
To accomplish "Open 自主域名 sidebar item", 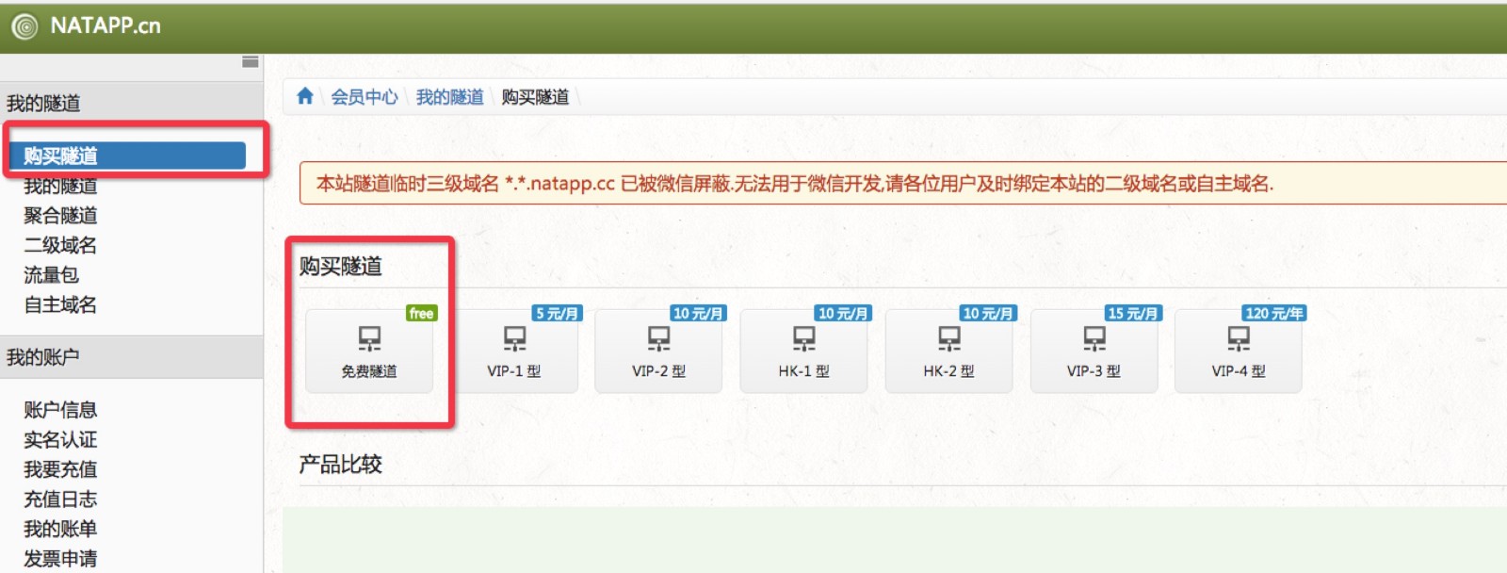I will [x=60, y=305].
